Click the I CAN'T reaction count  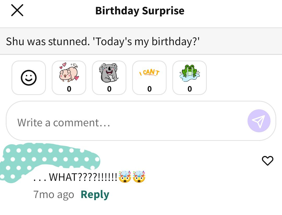tap(149, 89)
